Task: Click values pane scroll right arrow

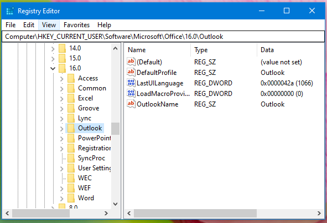Action: coord(319,213)
